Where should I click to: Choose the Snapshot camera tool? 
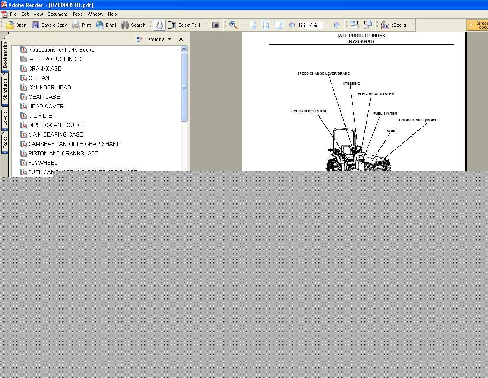(x=215, y=25)
